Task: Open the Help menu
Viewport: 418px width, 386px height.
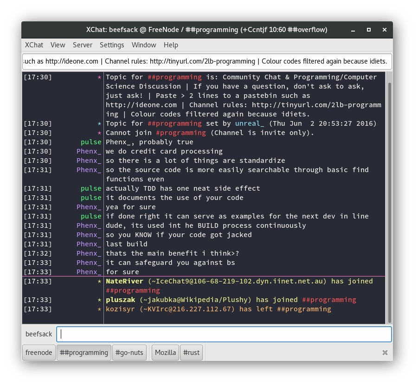Action: (171, 45)
